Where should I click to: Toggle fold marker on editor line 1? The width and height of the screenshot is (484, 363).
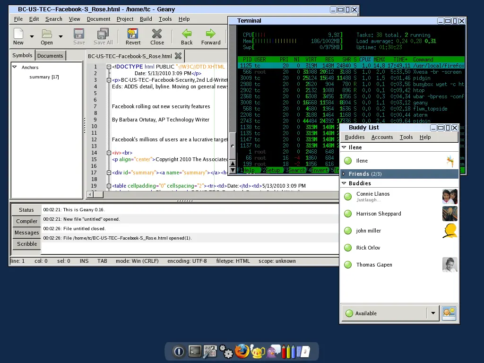point(109,67)
